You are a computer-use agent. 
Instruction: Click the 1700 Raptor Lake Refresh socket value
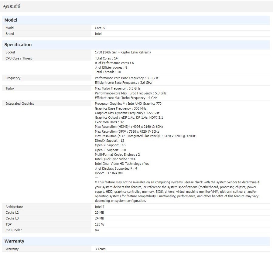(123, 52)
